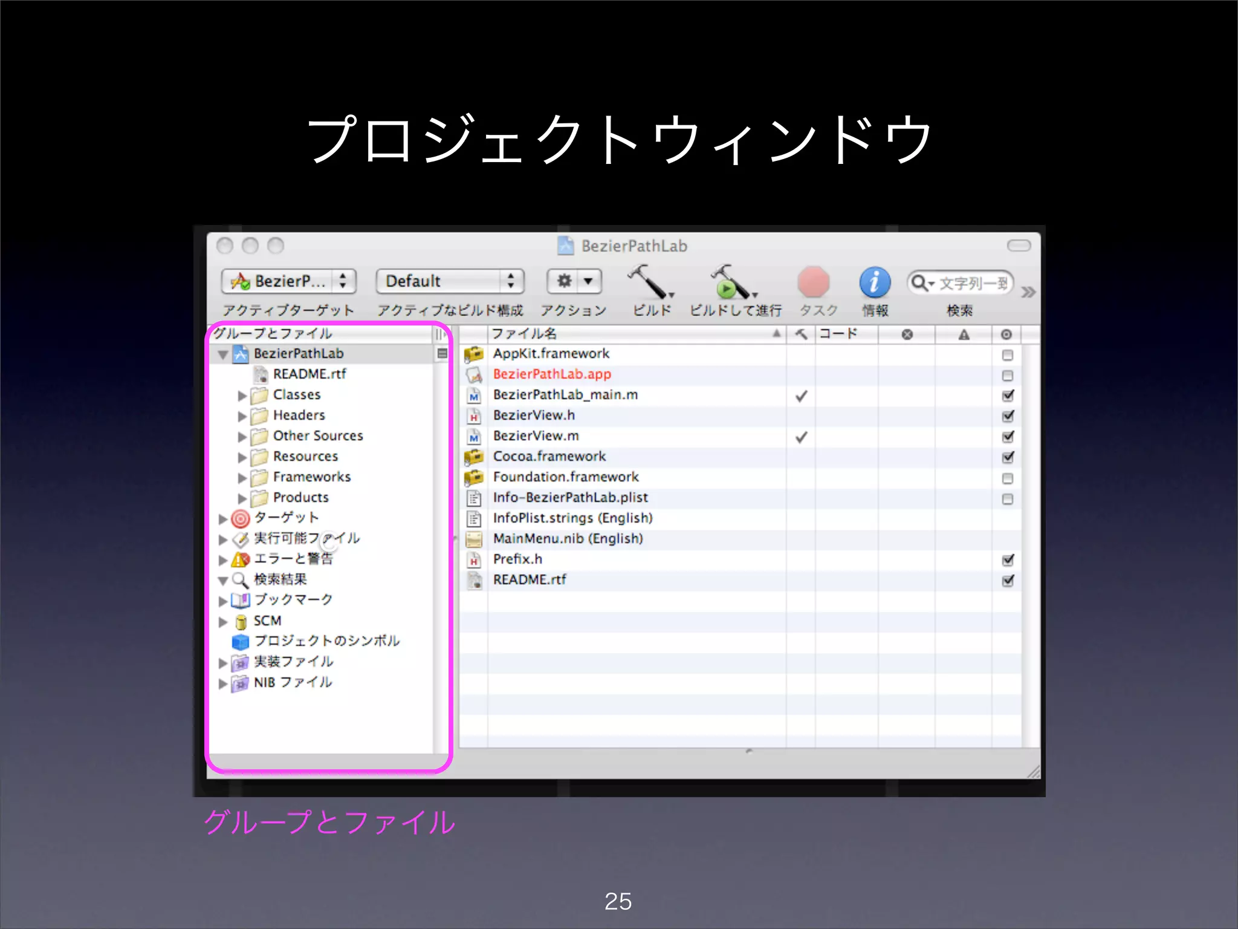1238x929 pixels.
Task: Expand the Products folder
Action: tap(242, 498)
